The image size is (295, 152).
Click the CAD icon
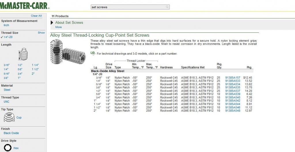click(x=93, y=53)
